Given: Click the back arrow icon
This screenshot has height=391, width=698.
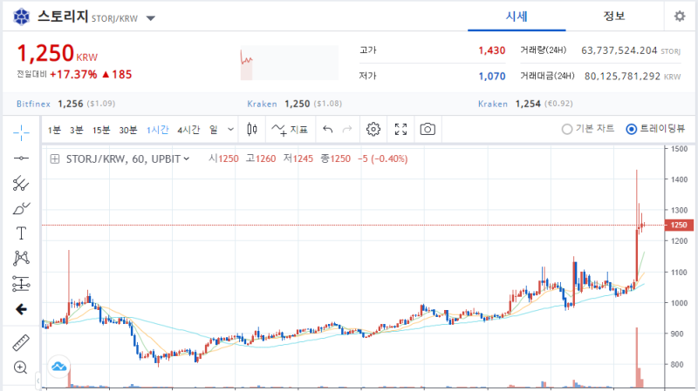Looking at the screenshot, I should 21,309.
